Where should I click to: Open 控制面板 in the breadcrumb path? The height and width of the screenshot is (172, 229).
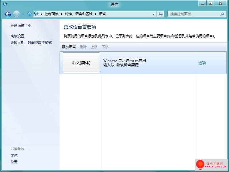coord(52,14)
